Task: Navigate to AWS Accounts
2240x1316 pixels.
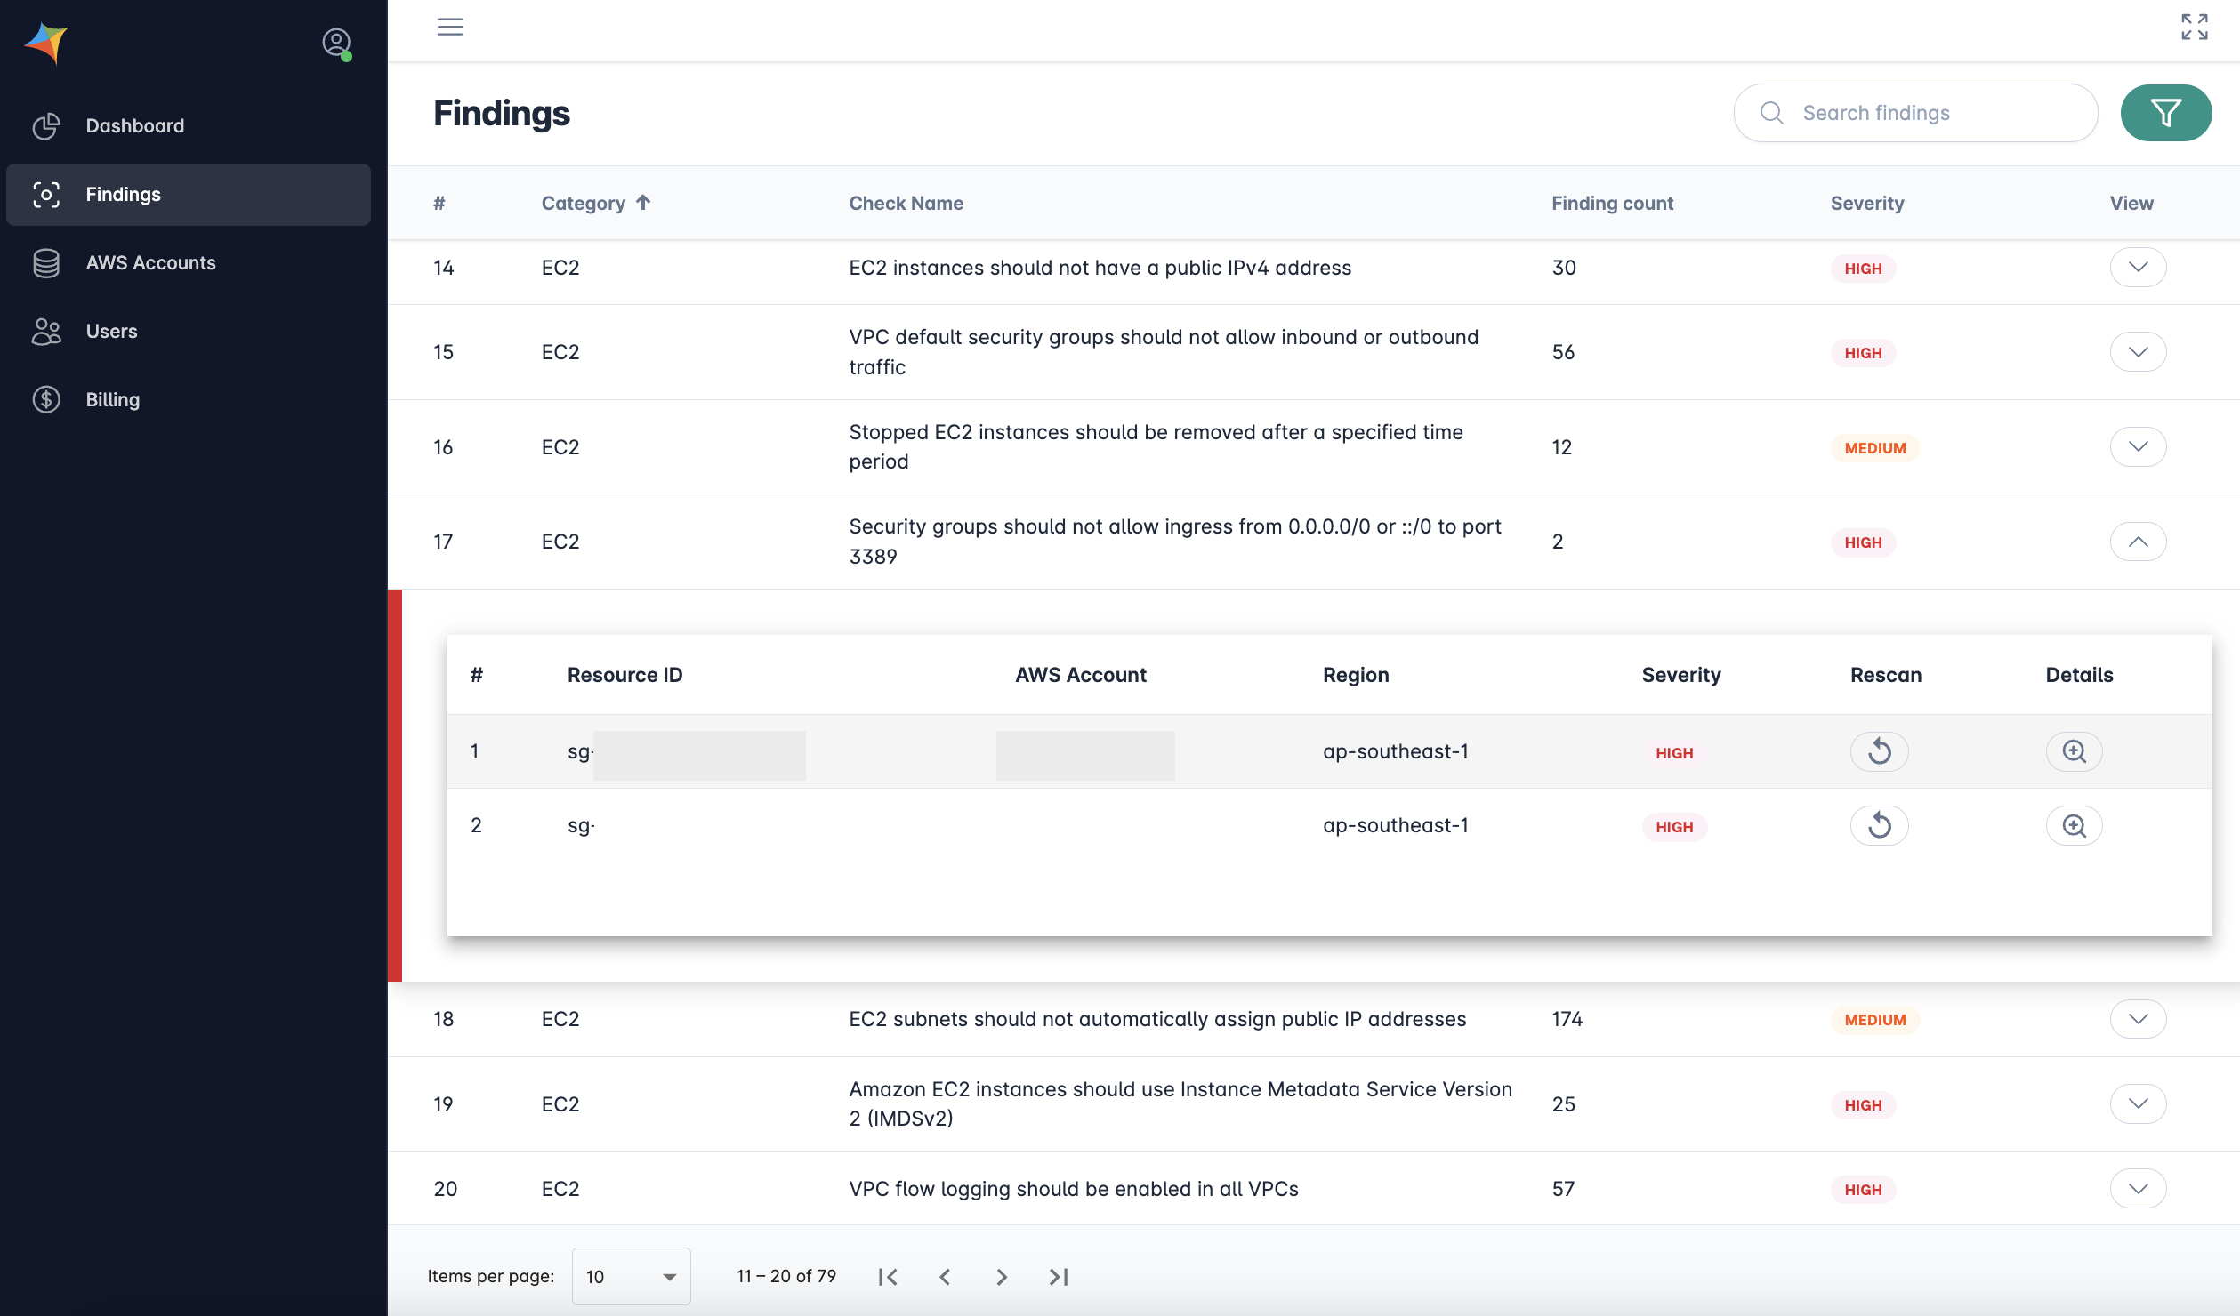Action: (150, 262)
